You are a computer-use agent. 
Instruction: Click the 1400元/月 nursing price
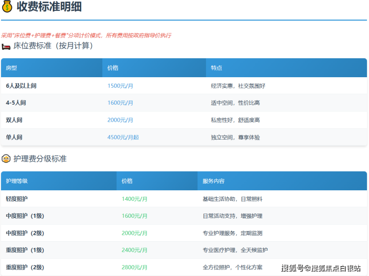coord(134,199)
